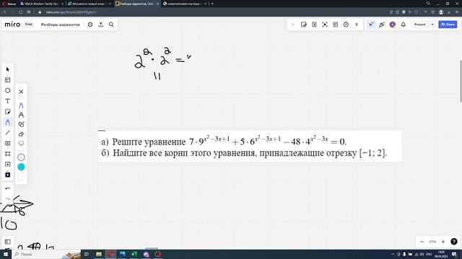Image resolution: width=462 pixels, height=259 pixels.
Task: Choose the eraser tool
Action: pos(21,135)
